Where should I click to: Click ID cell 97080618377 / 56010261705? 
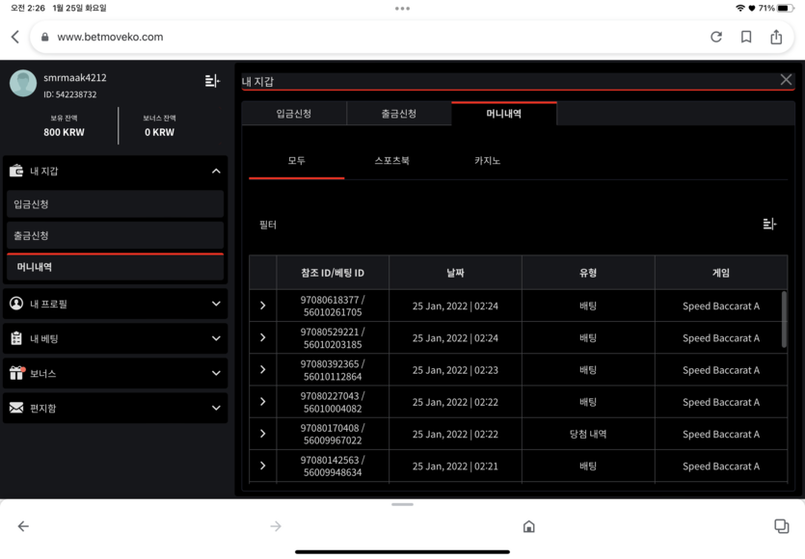coord(333,306)
